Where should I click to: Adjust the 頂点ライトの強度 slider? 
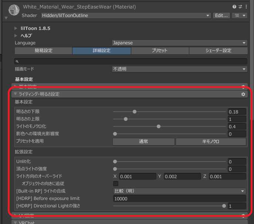click(x=169, y=169)
